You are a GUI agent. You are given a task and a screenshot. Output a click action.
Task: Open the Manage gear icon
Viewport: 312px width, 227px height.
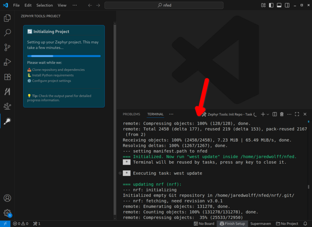pos(7,212)
